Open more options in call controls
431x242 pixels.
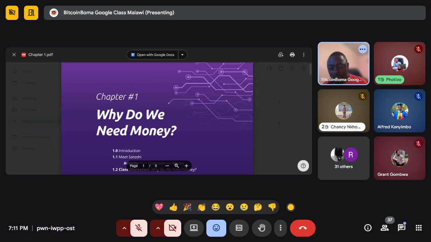tap(281, 228)
